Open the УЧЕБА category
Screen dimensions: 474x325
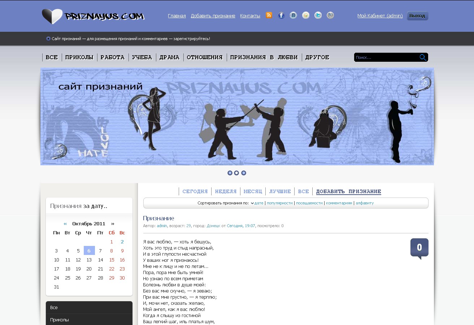click(142, 57)
